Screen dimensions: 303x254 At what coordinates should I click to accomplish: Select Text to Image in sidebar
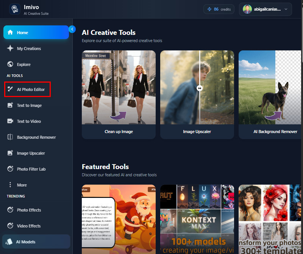click(x=36, y=105)
